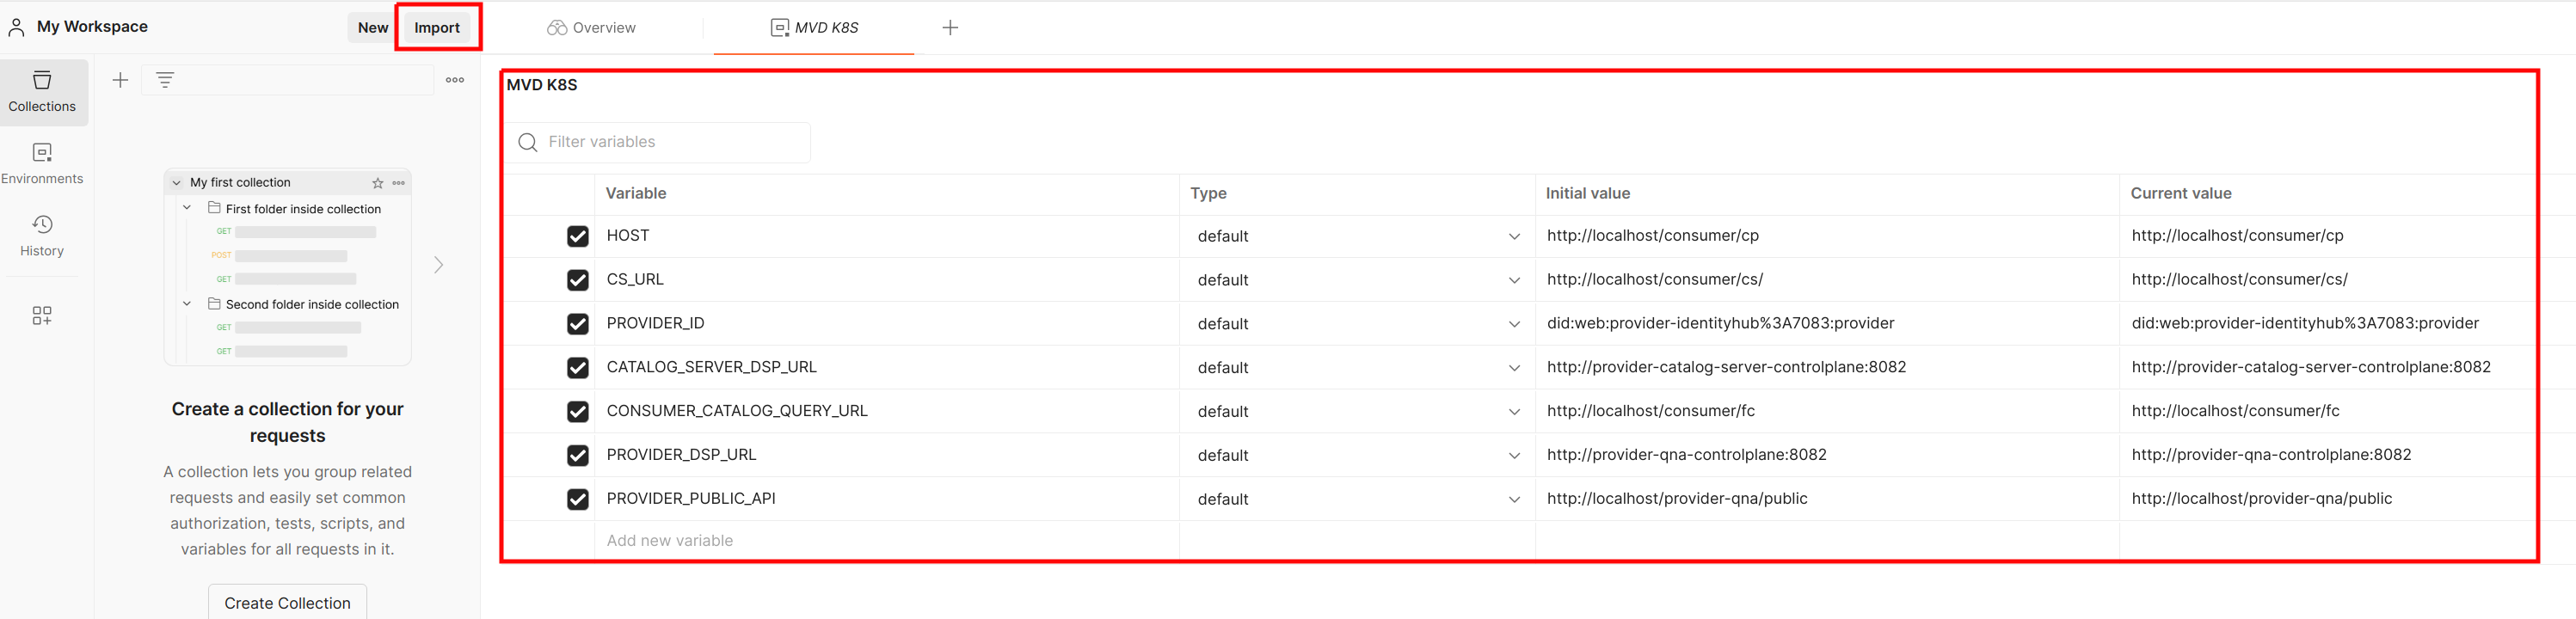Uncheck the PROVIDER_PUBLIC_API checkbox
Viewport: 2576px width, 619px height.
[x=578, y=499]
